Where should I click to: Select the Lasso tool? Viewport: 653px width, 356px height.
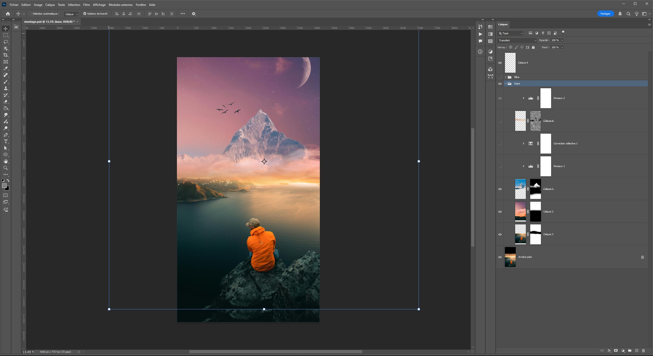[6, 42]
